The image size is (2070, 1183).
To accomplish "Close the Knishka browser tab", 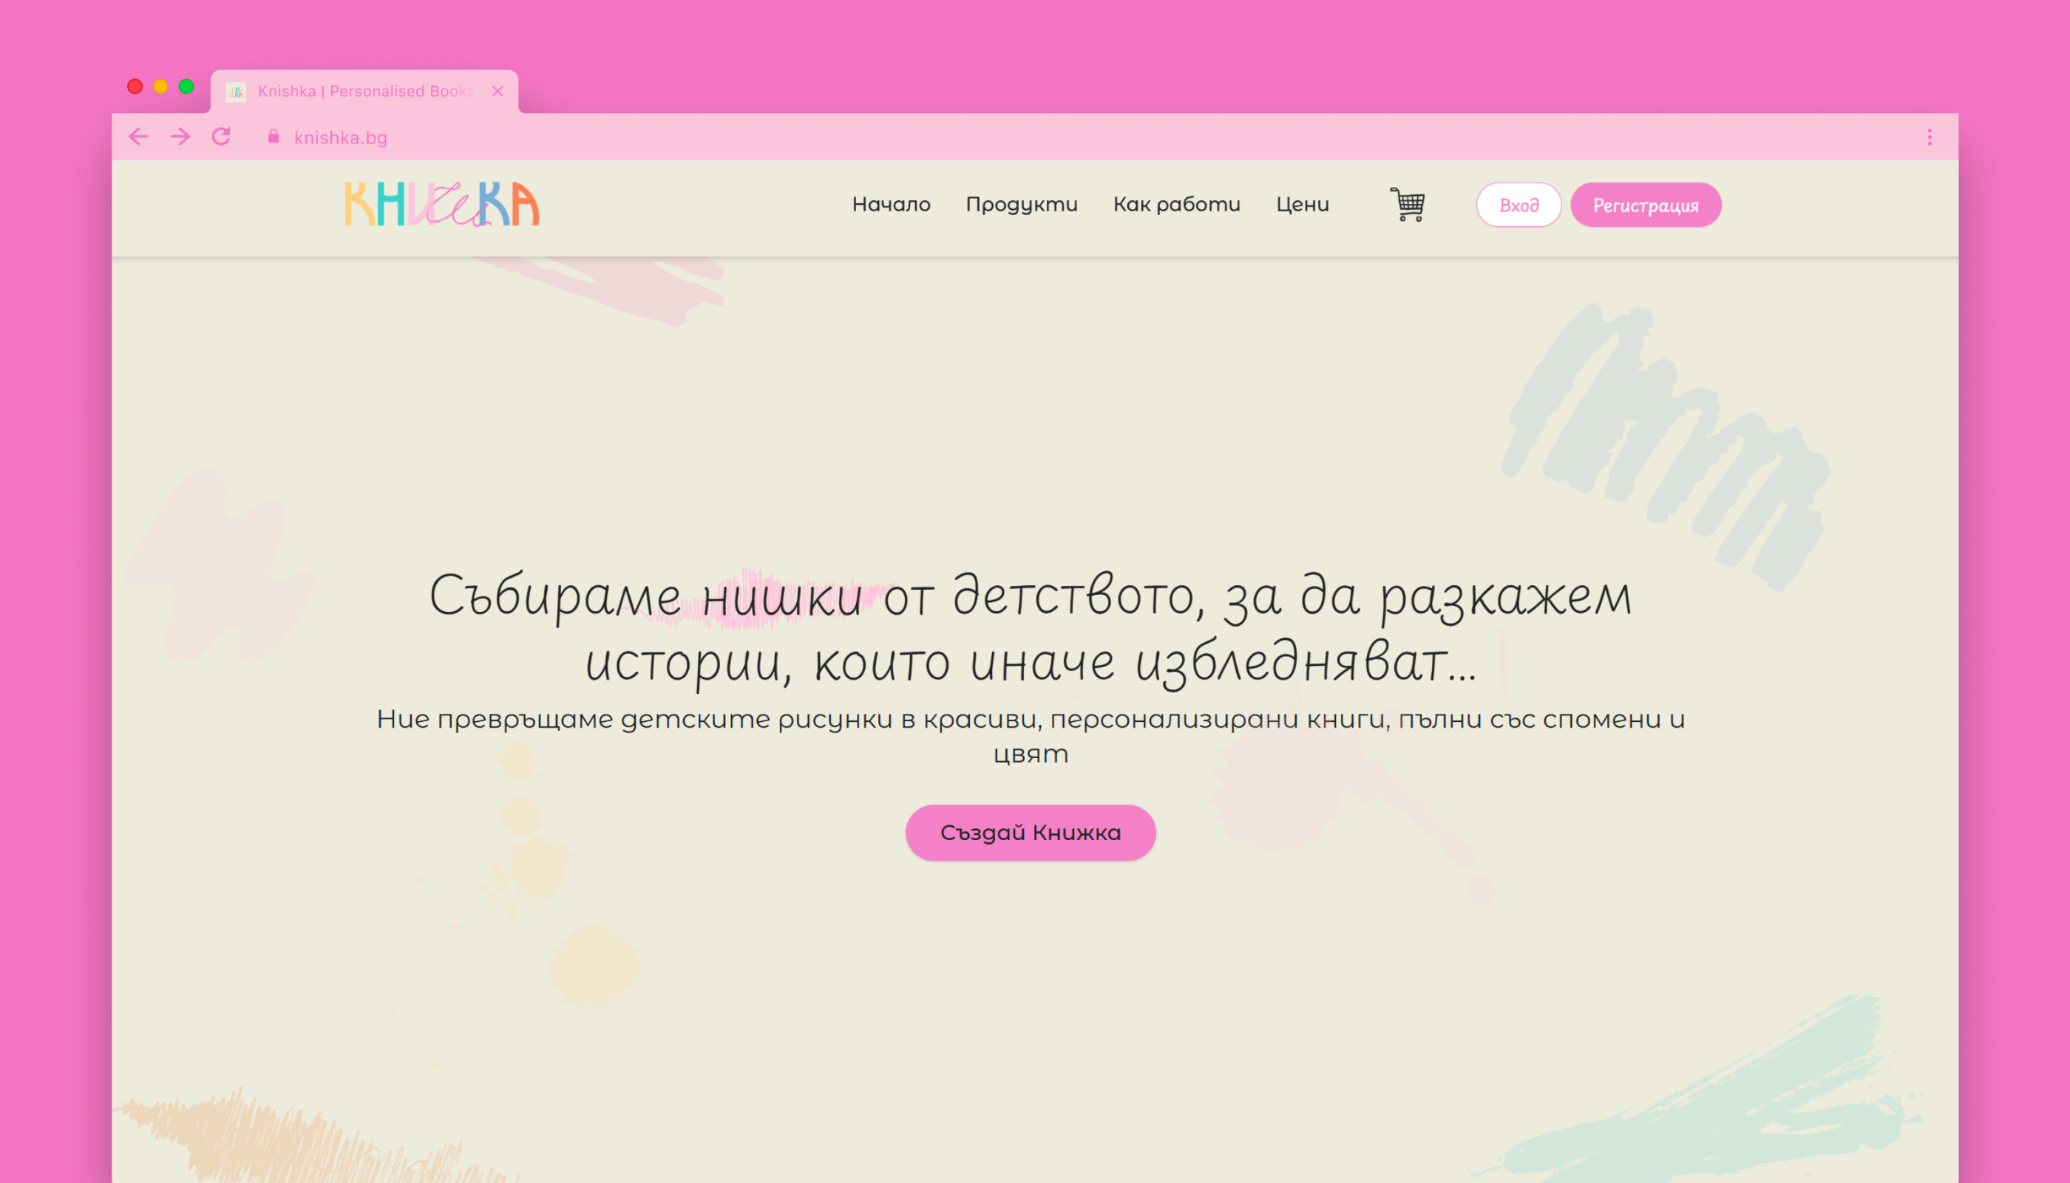I will click(x=498, y=91).
